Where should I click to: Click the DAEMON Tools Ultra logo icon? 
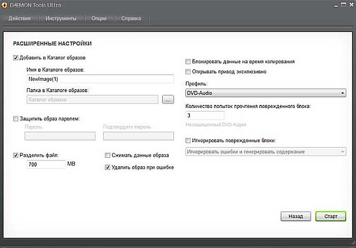[5, 6]
